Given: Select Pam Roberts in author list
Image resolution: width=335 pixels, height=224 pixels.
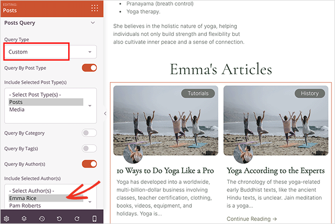Looking at the screenshot, I should (x=46, y=205).
